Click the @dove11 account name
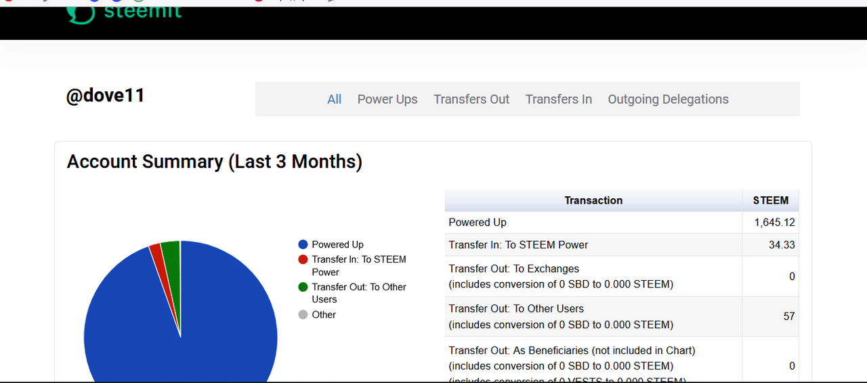867x383 pixels. pyautogui.click(x=106, y=95)
